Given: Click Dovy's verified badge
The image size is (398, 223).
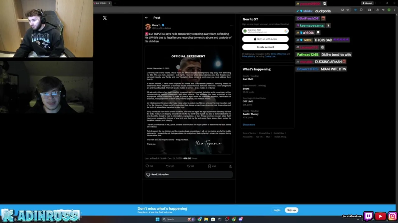Looking at the screenshot, I should pyautogui.click(x=163, y=25).
